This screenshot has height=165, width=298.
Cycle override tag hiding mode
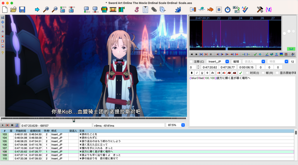(x=269, y=9)
